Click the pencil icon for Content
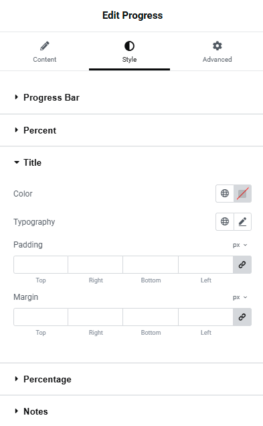 45,46
